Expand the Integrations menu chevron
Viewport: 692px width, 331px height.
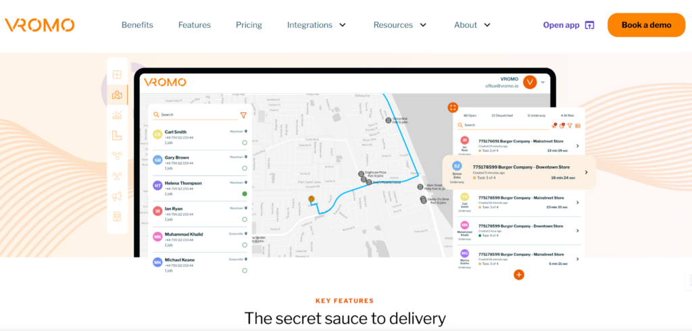coord(343,25)
